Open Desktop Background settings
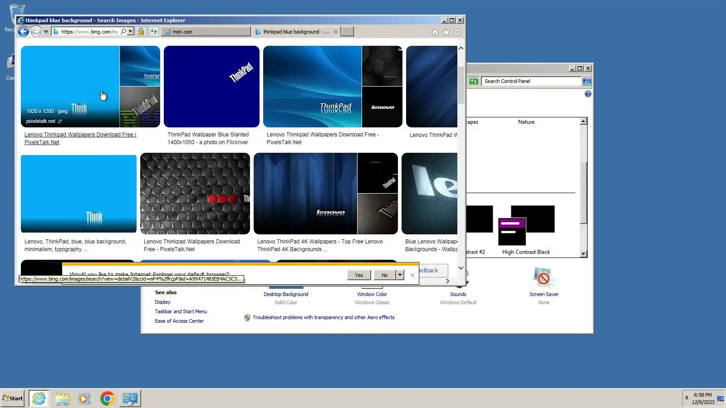Image resolution: width=726 pixels, height=408 pixels. tap(286, 294)
